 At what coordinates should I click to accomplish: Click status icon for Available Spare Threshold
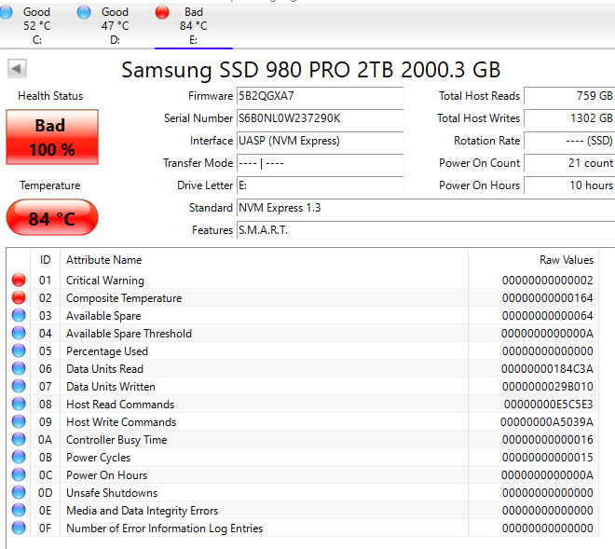coord(19,333)
